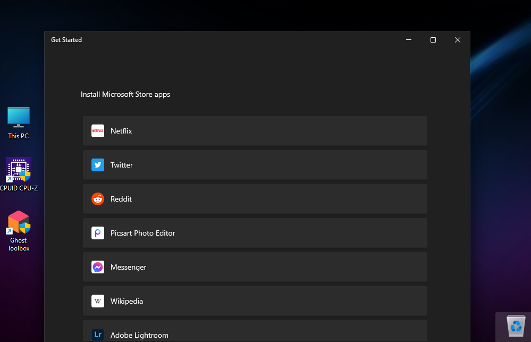This screenshot has height=342, width=531.
Task: Click the Picsart Photo Editor icon
Action: (x=97, y=233)
